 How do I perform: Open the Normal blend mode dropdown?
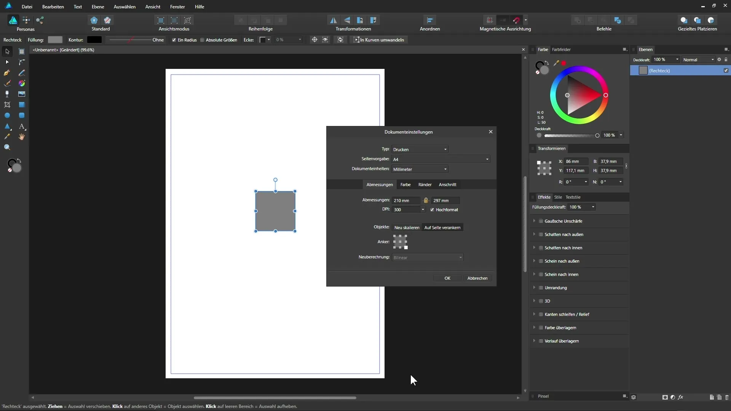pyautogui.click(x=698, y=60)
